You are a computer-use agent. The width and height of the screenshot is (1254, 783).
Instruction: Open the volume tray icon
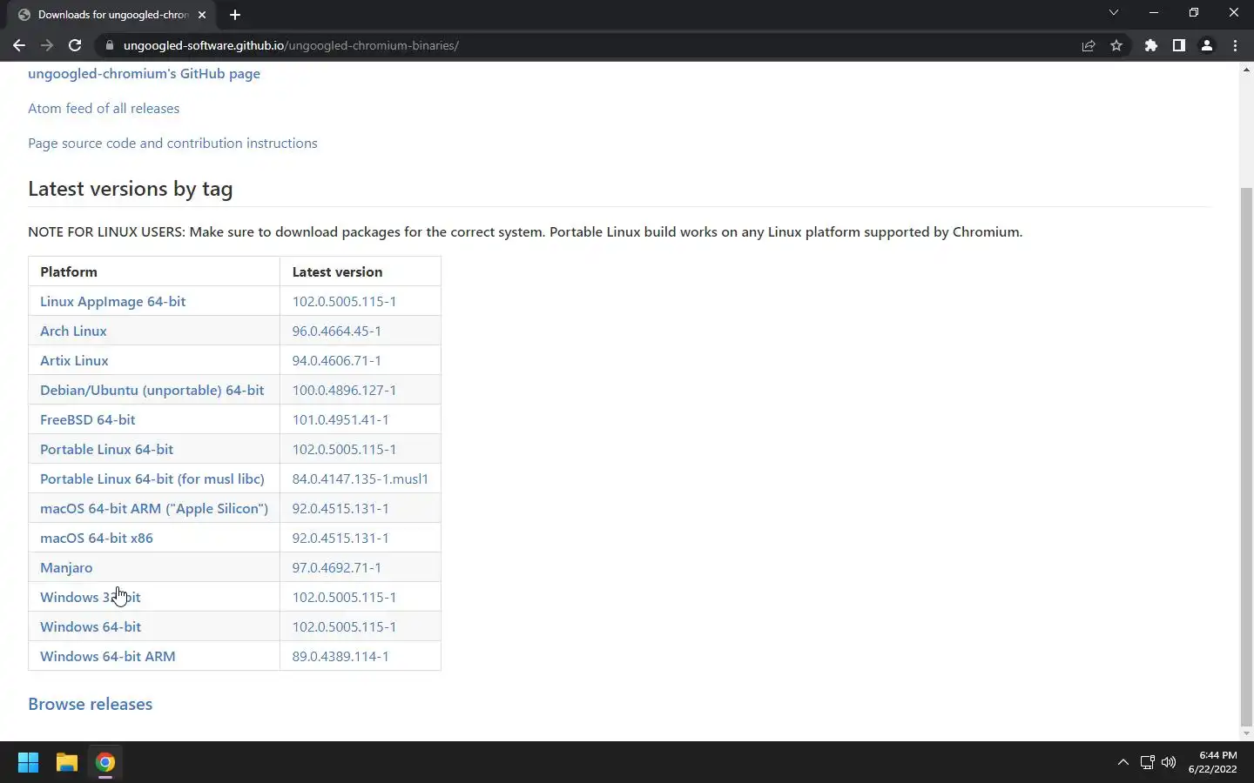(x=1169, y=762)
